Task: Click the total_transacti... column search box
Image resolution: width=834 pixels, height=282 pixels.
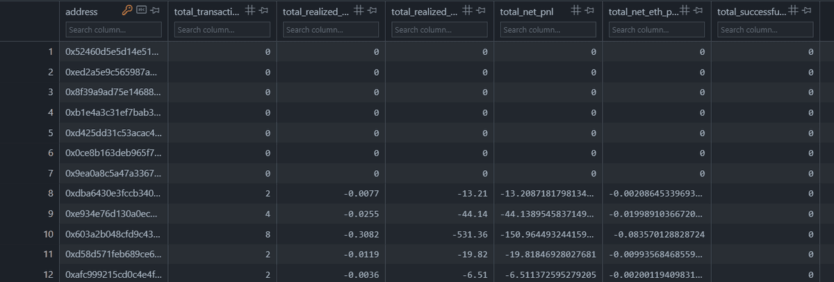Action: [x=222, y=30]
